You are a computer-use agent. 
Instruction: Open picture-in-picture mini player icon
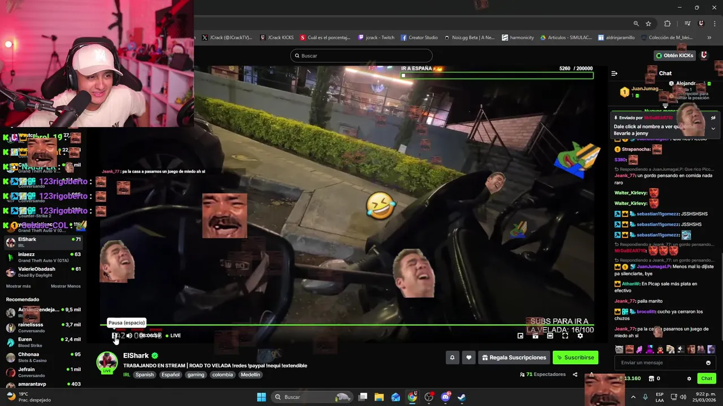click(520, 336)
